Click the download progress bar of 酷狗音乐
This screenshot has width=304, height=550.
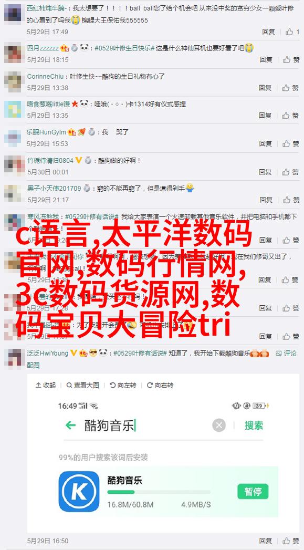click(159, 492)
